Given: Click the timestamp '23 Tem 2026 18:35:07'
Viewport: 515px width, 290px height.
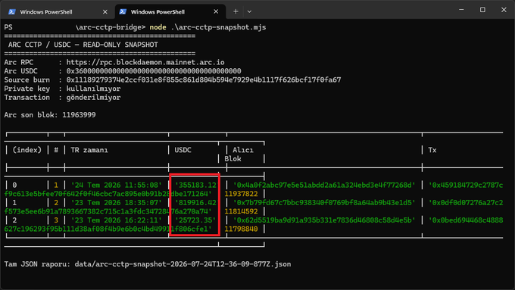Looking at the screenshot, I should [117, 203].
